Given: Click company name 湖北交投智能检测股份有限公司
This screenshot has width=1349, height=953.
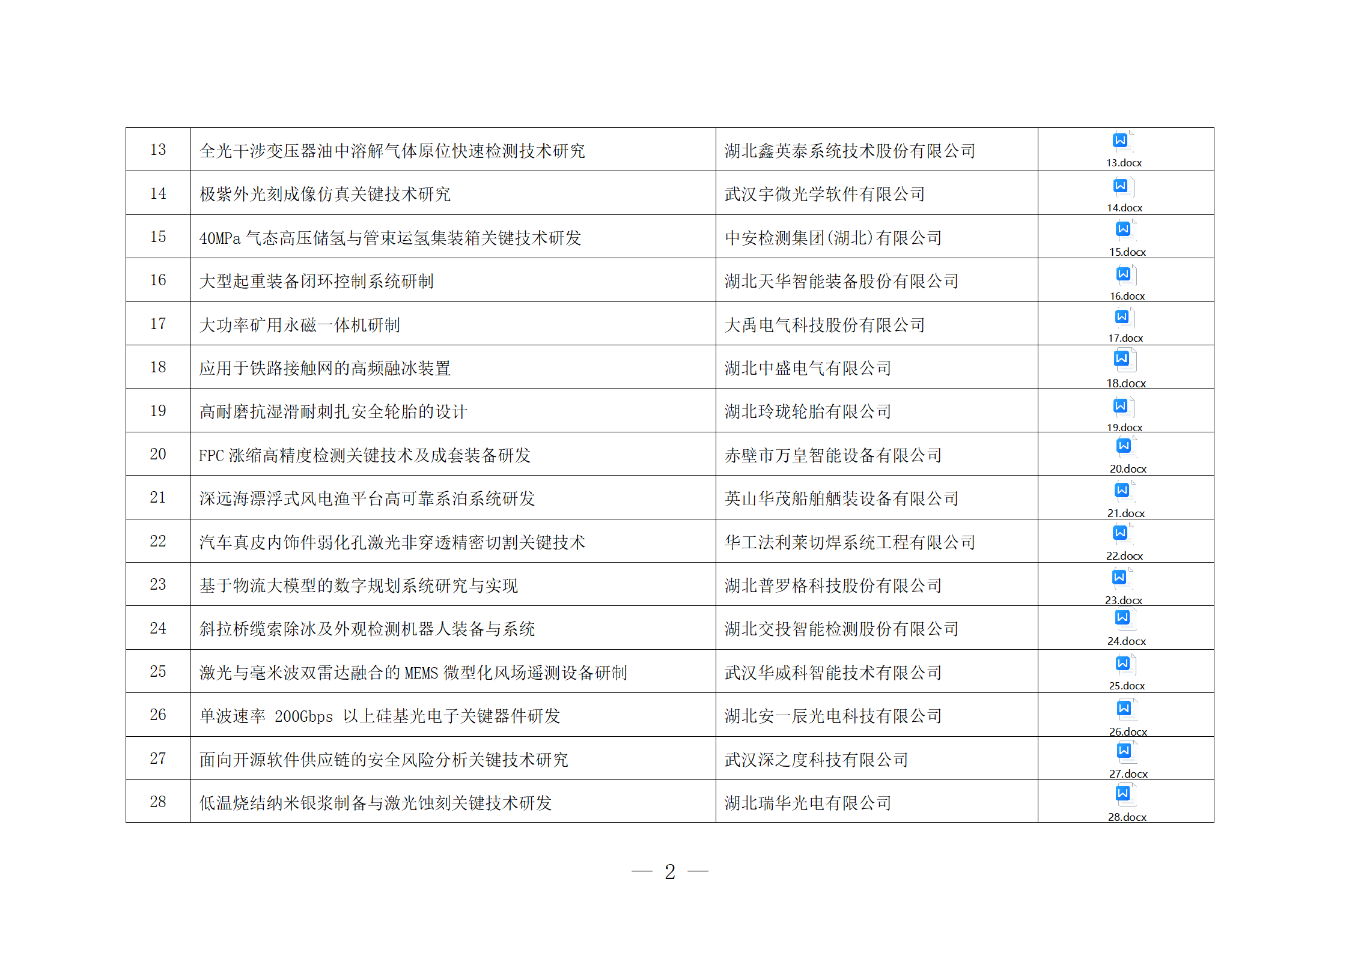Looking at the screenshot, I should coord(841,629).
